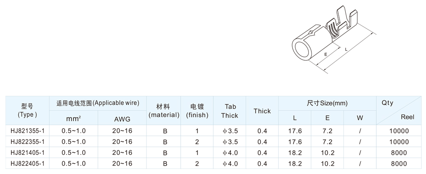Viewport: 426px width, 174px height.
Task: Click the Size(mm) header cell
Action: tap(327, 103)
